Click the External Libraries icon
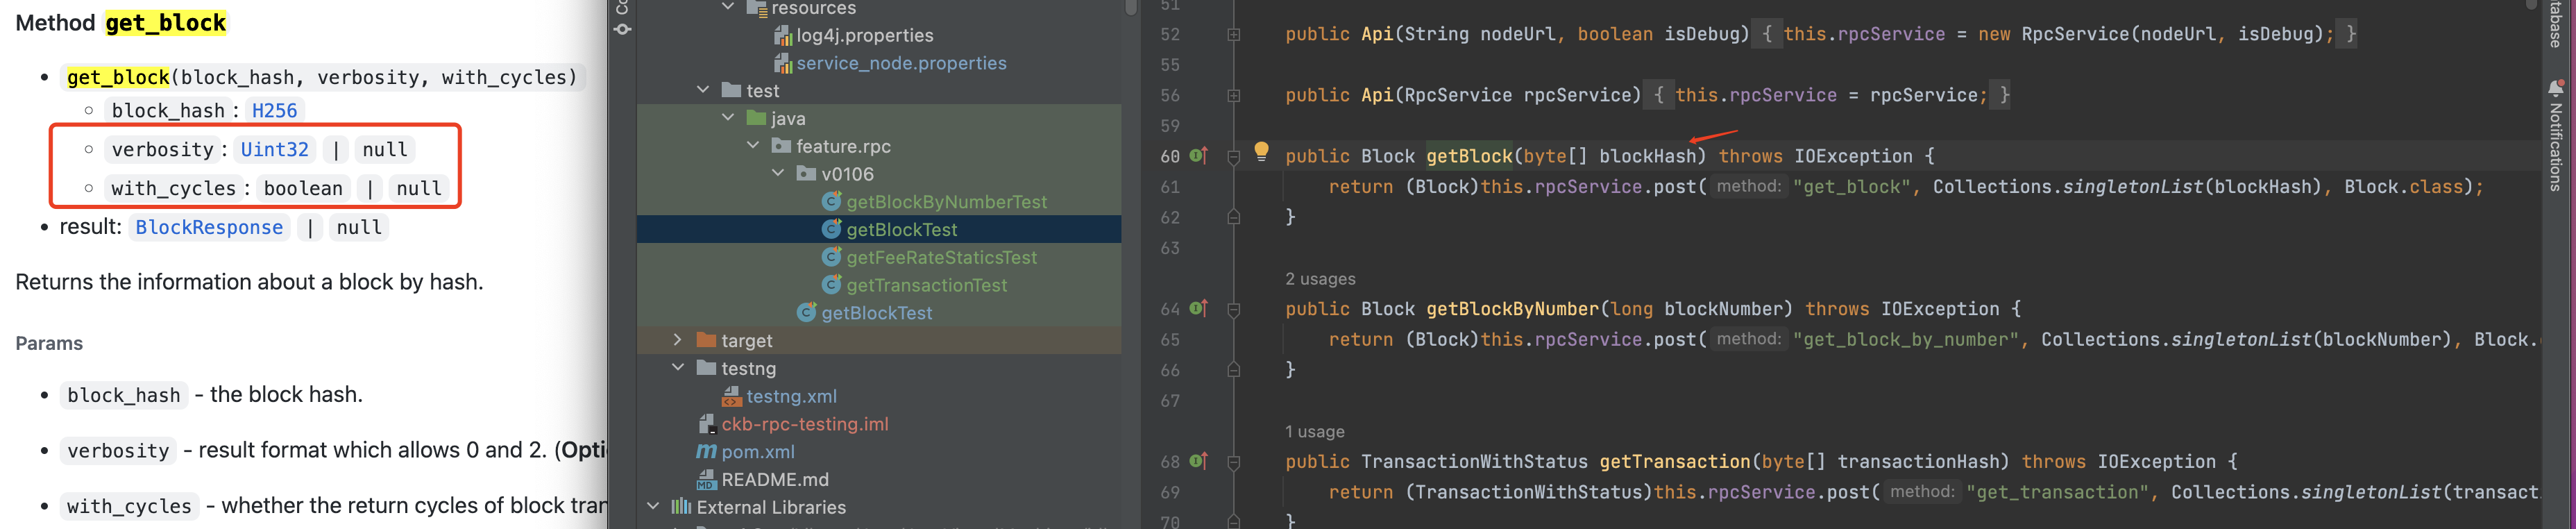The image size is (2576, 529). (681, 507)
